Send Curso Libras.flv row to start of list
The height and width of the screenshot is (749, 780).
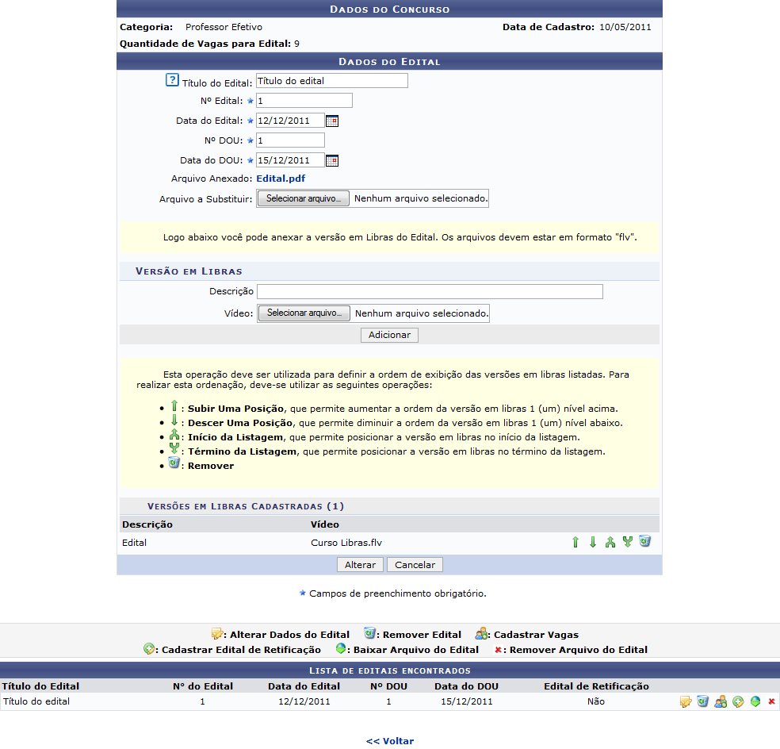[x=610, y=543]
